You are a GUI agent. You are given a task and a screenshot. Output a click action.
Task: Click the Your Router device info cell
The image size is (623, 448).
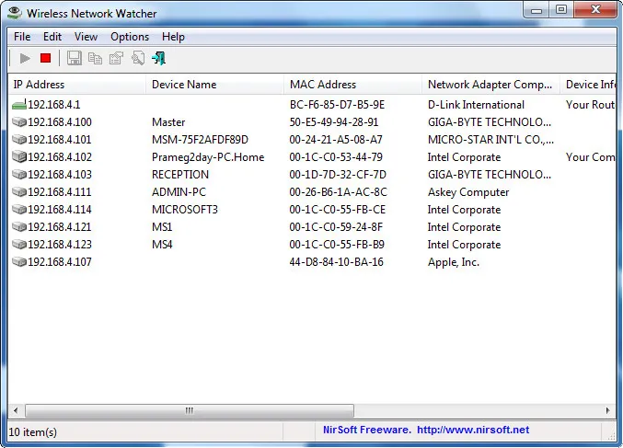tap(591, 105)
